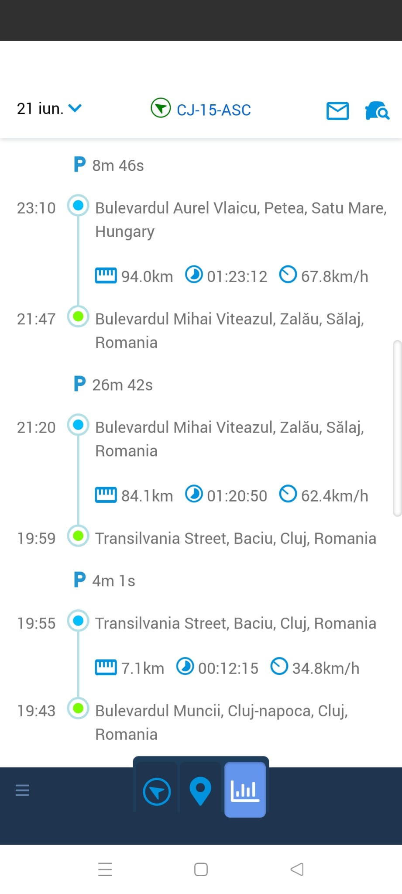Image resolution: width=402 pixels, height=894 pixels.
Task: Tap the green vehicle direction icon in header
Action: (161, 108)
